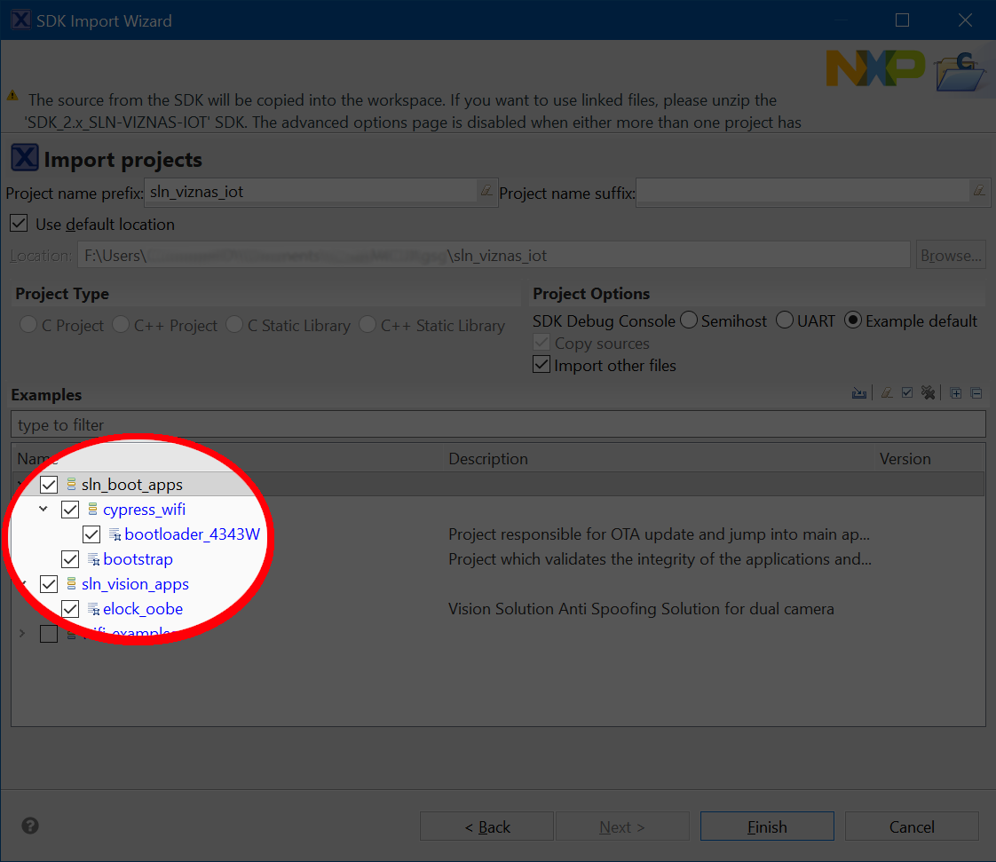Click the deselect-all crossed icon
This screenshot has width=996, height=862.
click(x=929, y=393)
